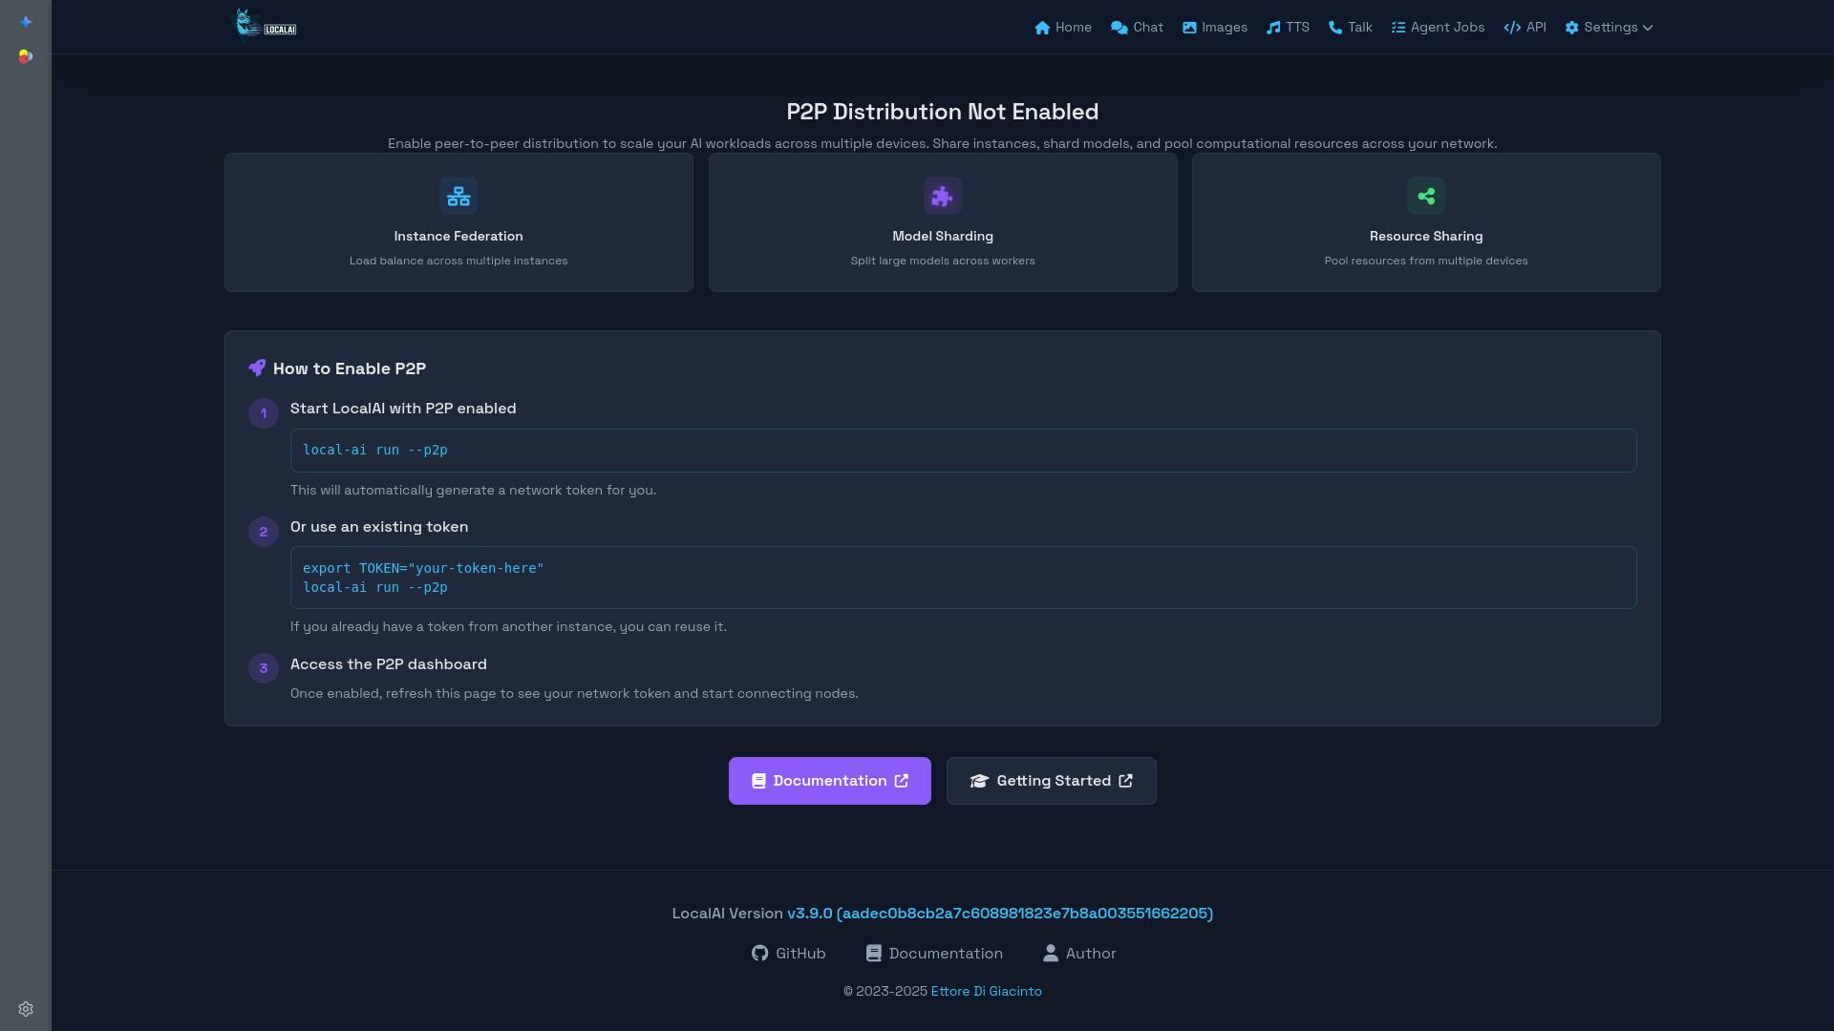1834x1031 pixels.
Task: Click 'Or use an existing token' step title
Action: (379, 527)
